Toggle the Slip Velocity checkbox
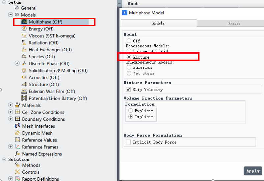This screenshot has height=181, width=264. (128, 90)
